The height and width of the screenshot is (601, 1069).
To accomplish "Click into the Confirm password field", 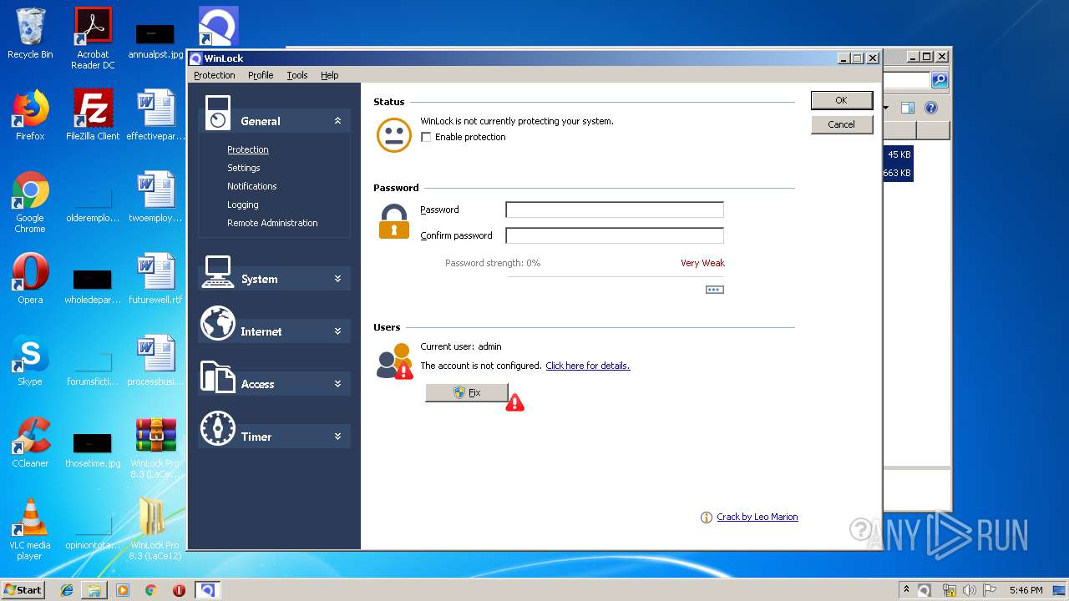I will pos(615,235).
